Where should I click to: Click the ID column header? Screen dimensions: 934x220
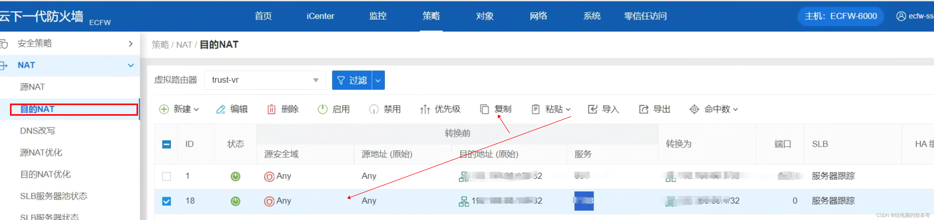189,144
